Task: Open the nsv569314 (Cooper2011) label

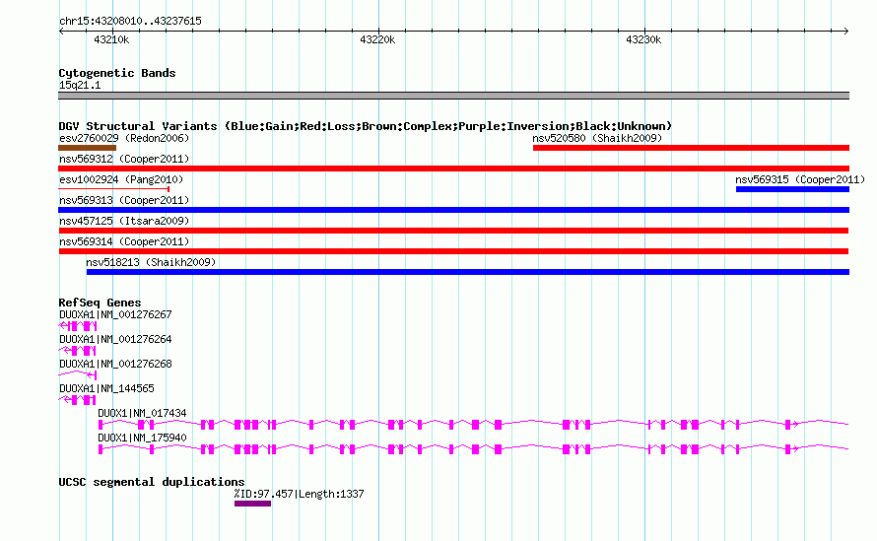Action: pyautogui.click(x=124, y=241)
